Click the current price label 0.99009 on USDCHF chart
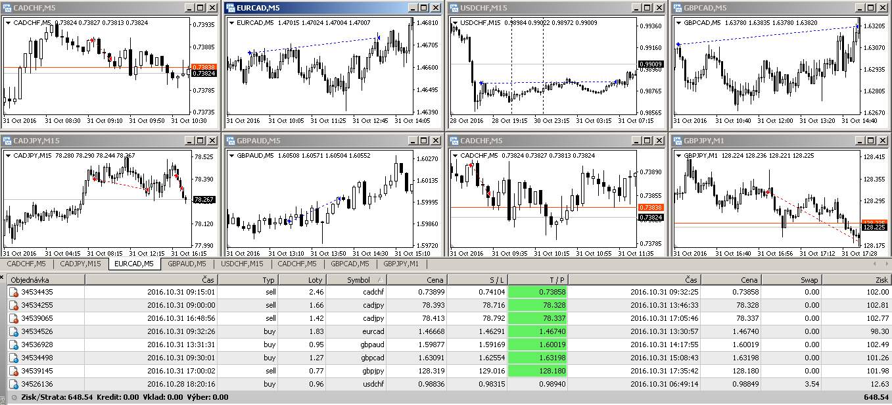Screen dimensions: 892x405 [x=651, y=64]
